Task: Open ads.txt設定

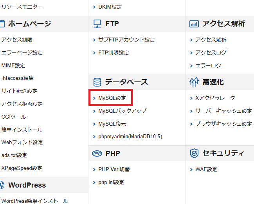Action: click(14, 155)
